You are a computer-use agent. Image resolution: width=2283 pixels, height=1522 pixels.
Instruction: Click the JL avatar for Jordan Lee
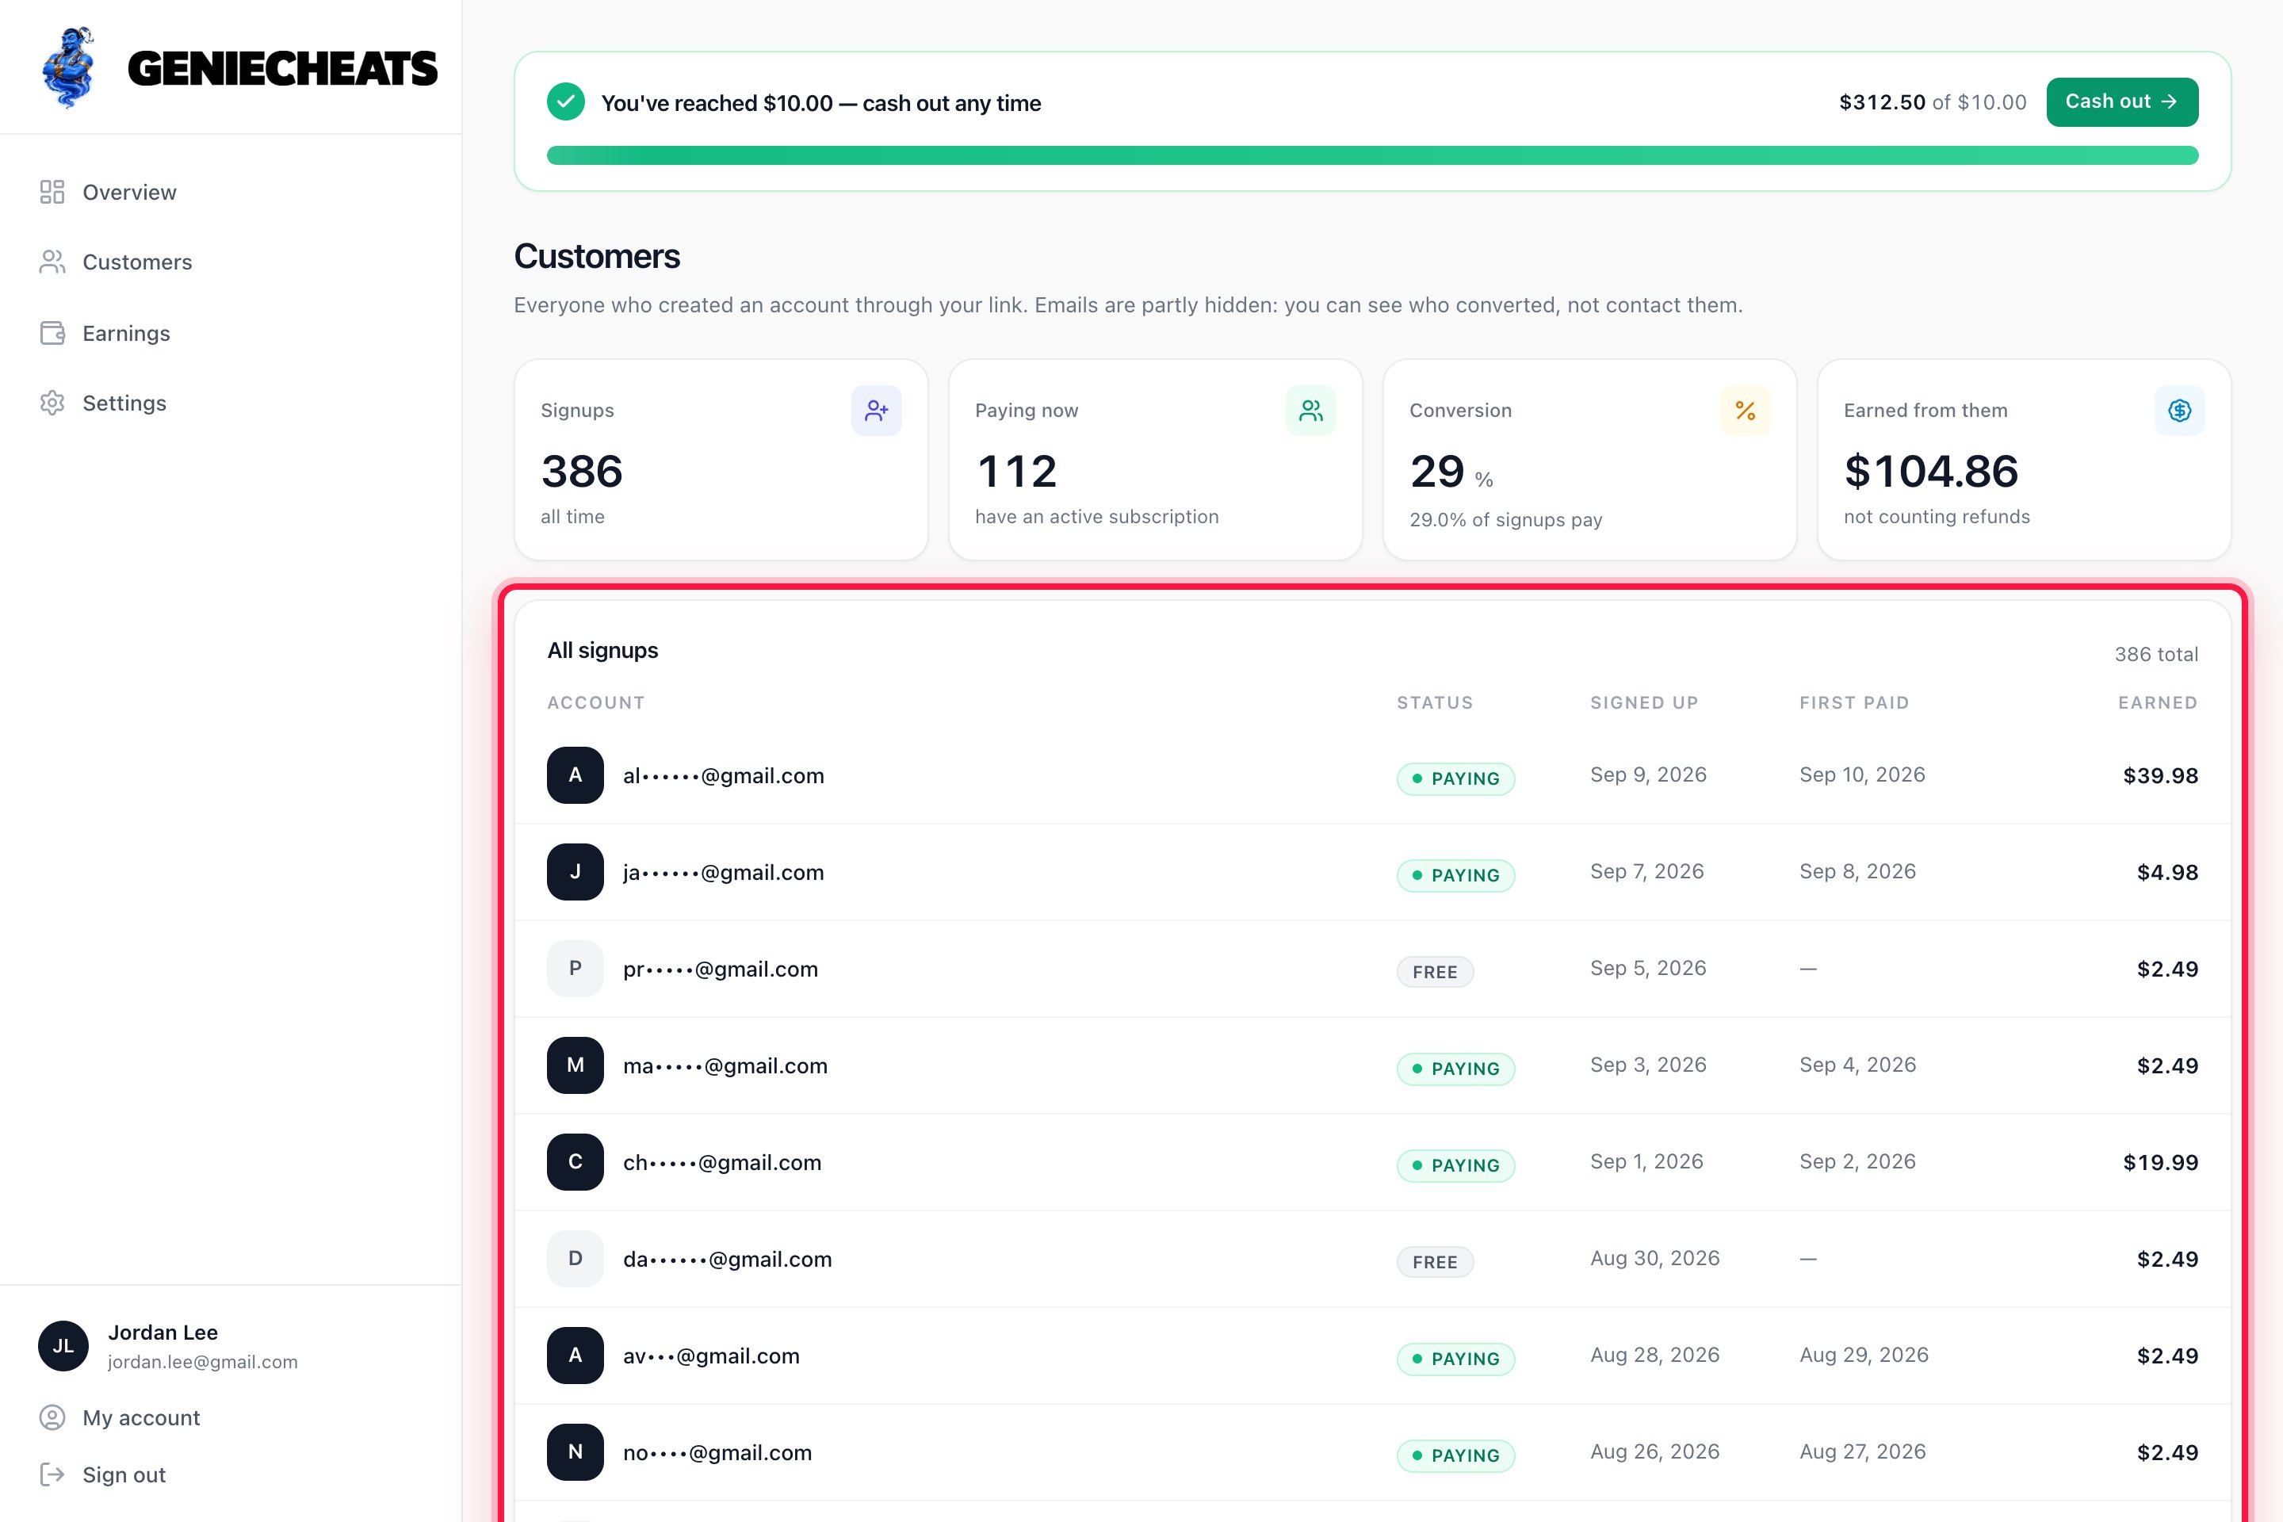coord(63,1345)
